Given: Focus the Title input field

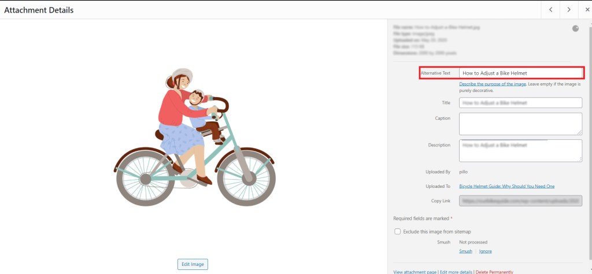Looking at the screenshot, I should (520, 102).
